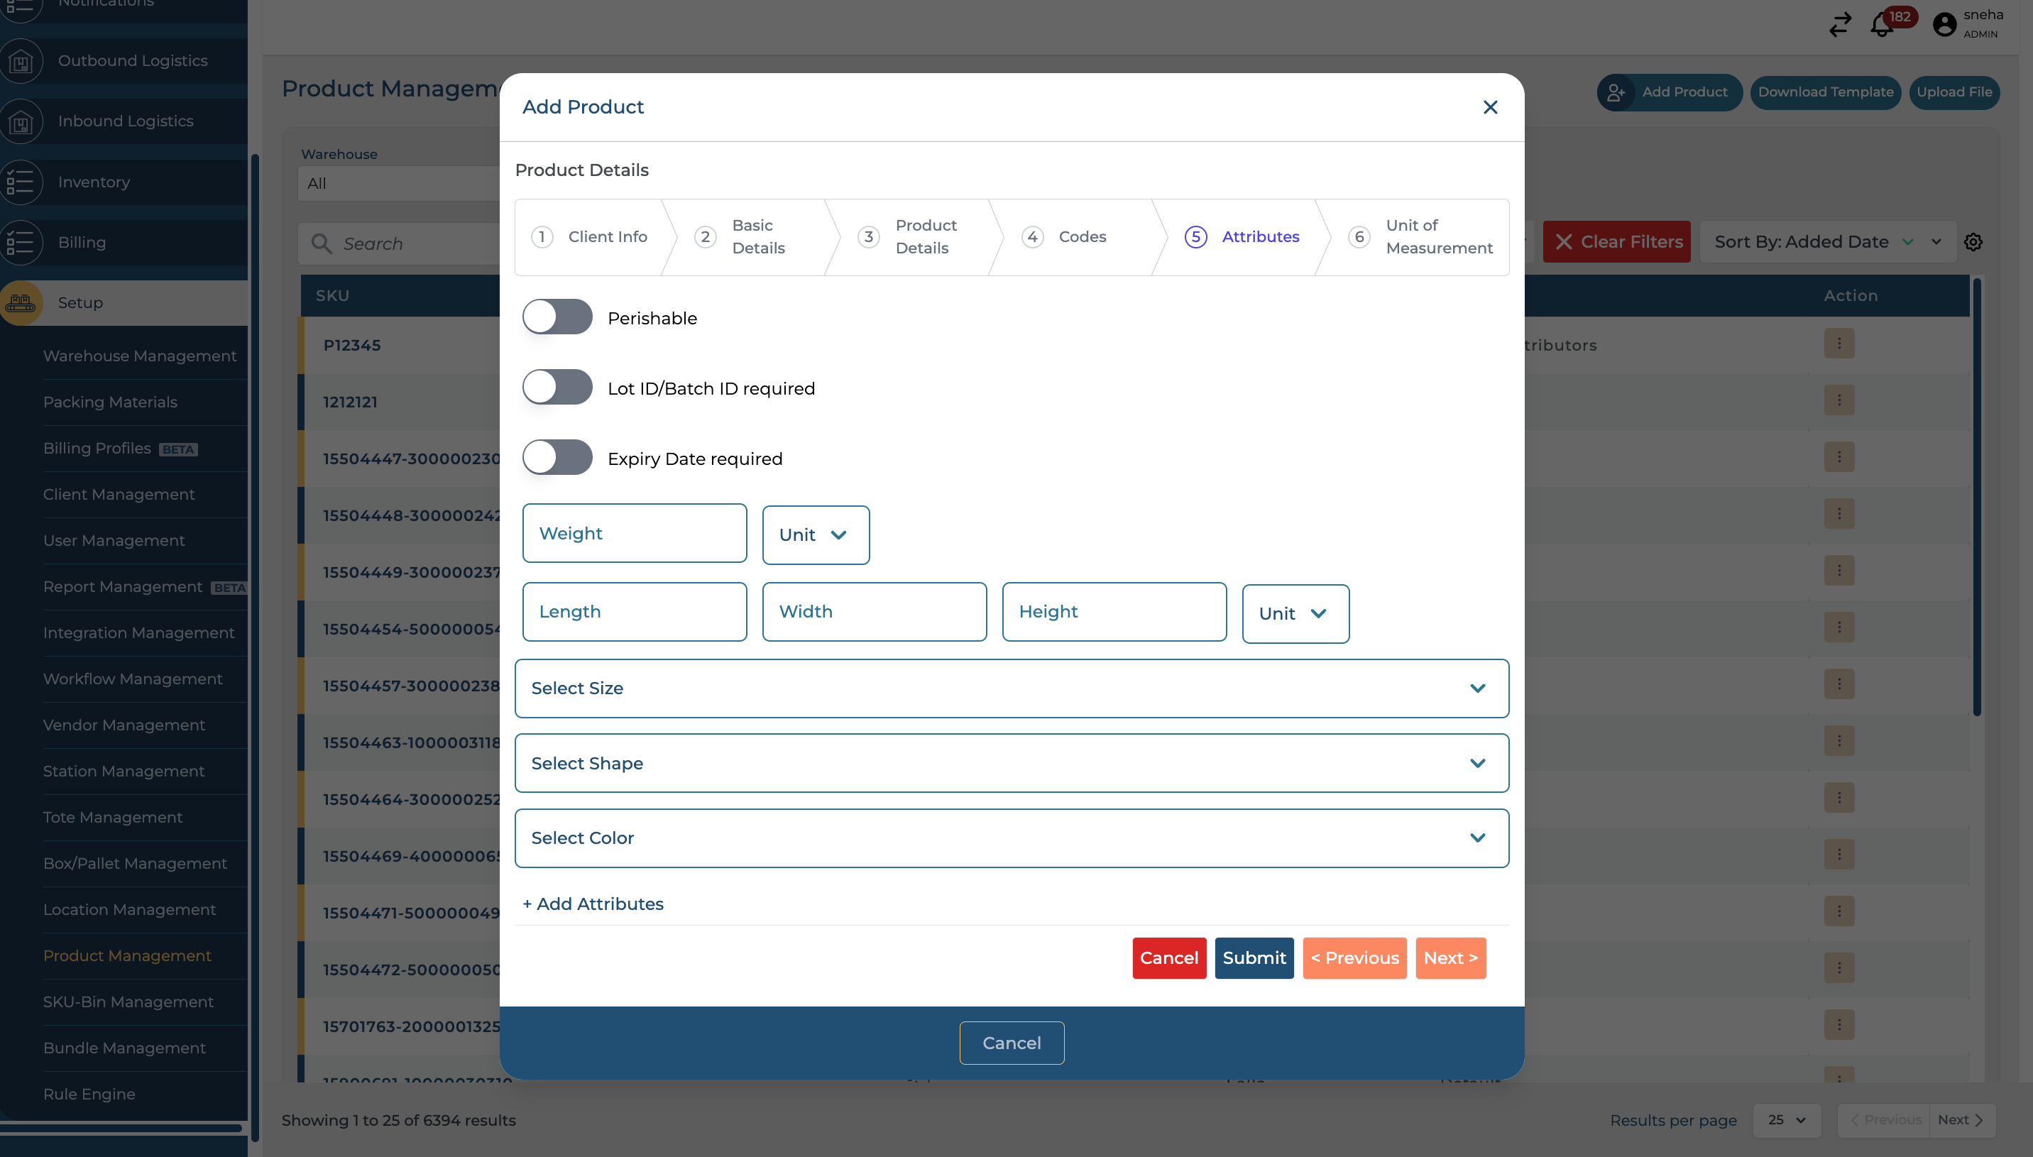Enable the Lot ID/Batch ID required toggle

tap(556, 387)
